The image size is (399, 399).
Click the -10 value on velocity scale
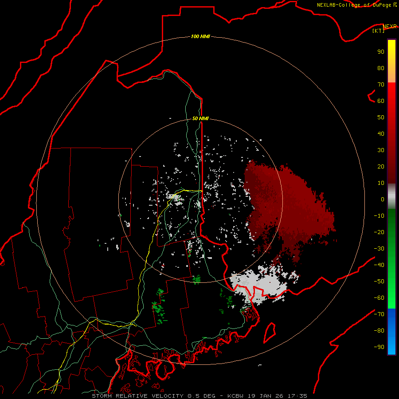coord(379,216)
